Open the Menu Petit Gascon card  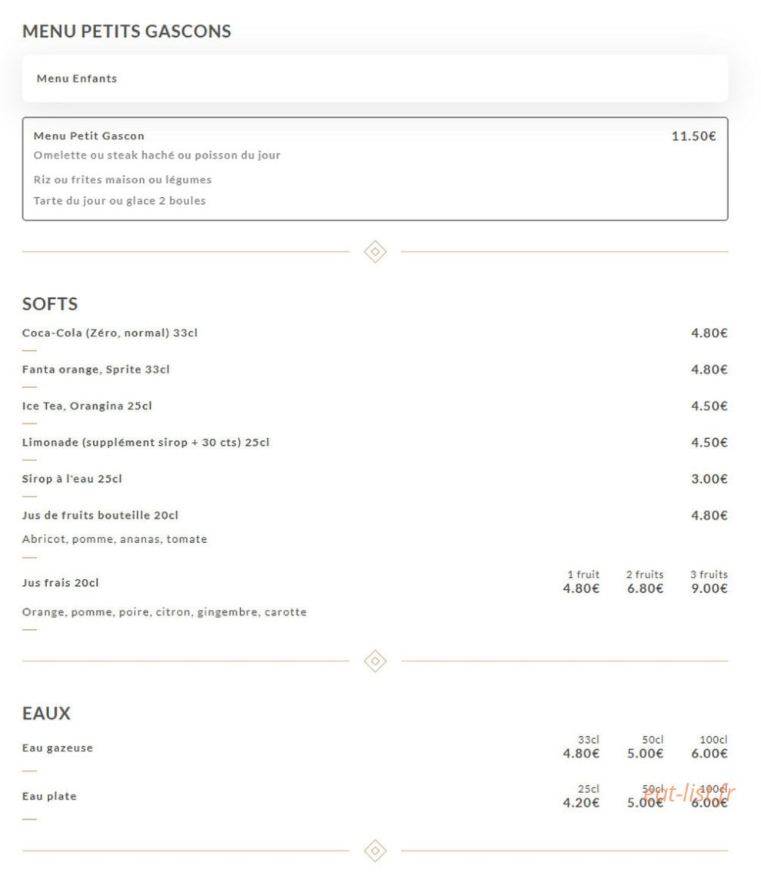point(375,169)
